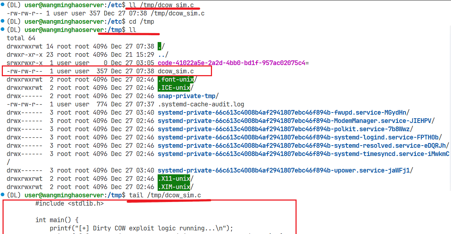Image resolution: width=451 pixels, height=234 pixels.
Task: Click the upower.service-jaWFj1 directory entry
Action: coord(285,170)
